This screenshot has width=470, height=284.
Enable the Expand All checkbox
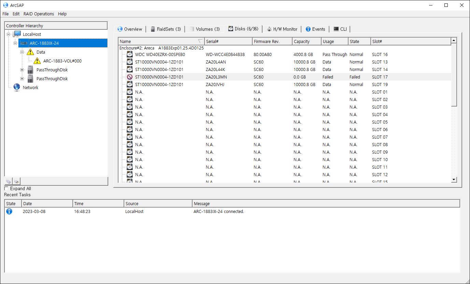pos(6,188)
